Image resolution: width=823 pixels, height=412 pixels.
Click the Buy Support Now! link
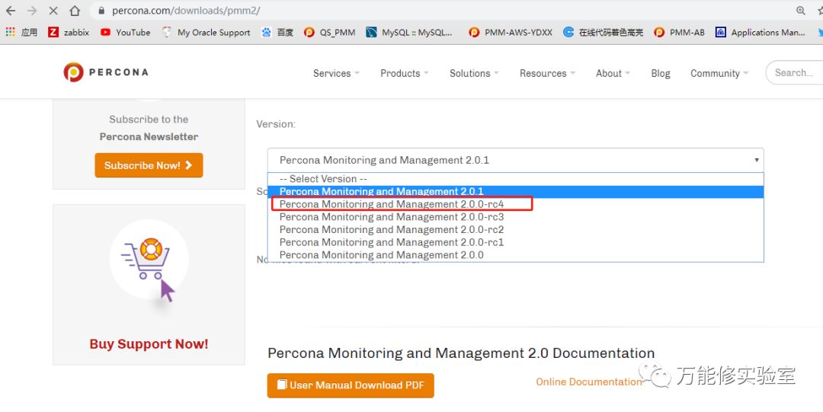tap(149, 343)
